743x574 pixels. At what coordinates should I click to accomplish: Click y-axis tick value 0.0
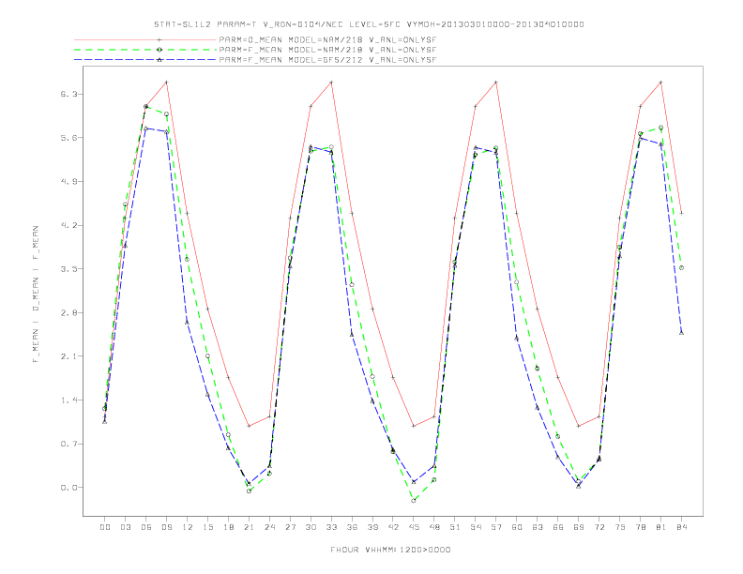[x=68, y=488]
